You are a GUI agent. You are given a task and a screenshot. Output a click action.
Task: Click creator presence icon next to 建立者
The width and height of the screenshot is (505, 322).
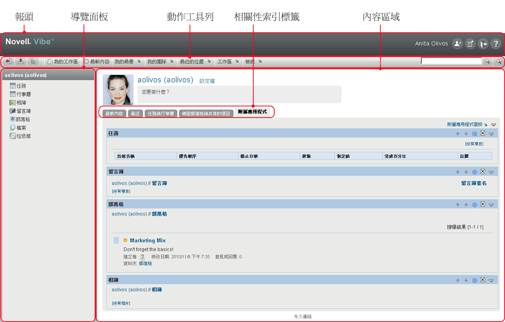[142, 257]
